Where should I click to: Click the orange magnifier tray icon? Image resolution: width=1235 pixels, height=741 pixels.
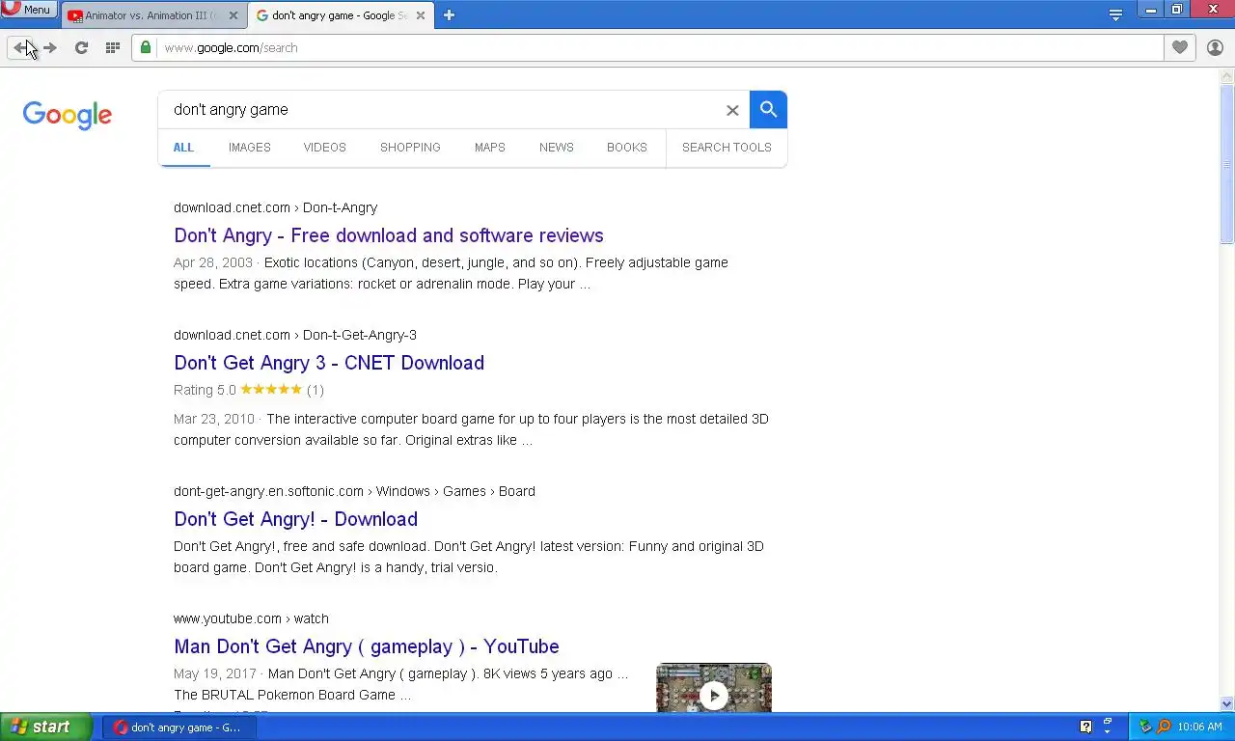coord(1164,727)
